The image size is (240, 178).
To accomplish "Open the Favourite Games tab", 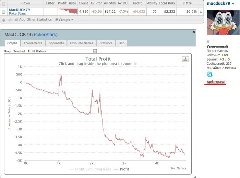I will 82,43.
